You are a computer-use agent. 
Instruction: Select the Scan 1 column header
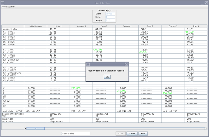tap(58, 26)
